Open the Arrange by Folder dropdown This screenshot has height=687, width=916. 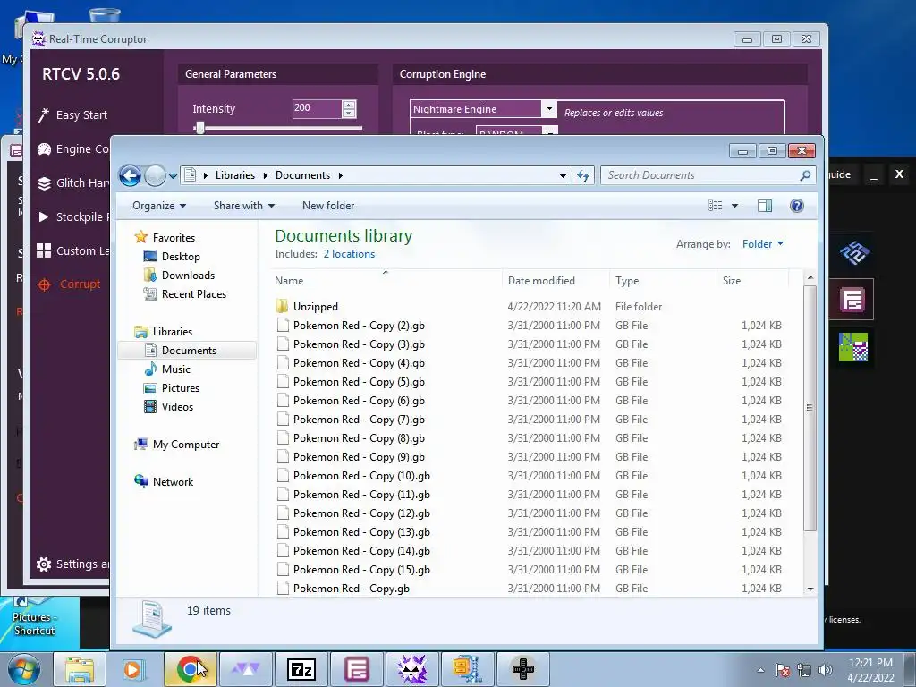[762, 244]
